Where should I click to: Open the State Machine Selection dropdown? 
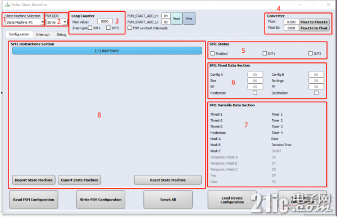pyautogui.click(x=25, y=22)
